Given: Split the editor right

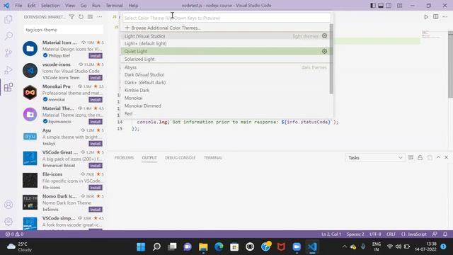Looking at the screenshot, I should click(436, 17).
